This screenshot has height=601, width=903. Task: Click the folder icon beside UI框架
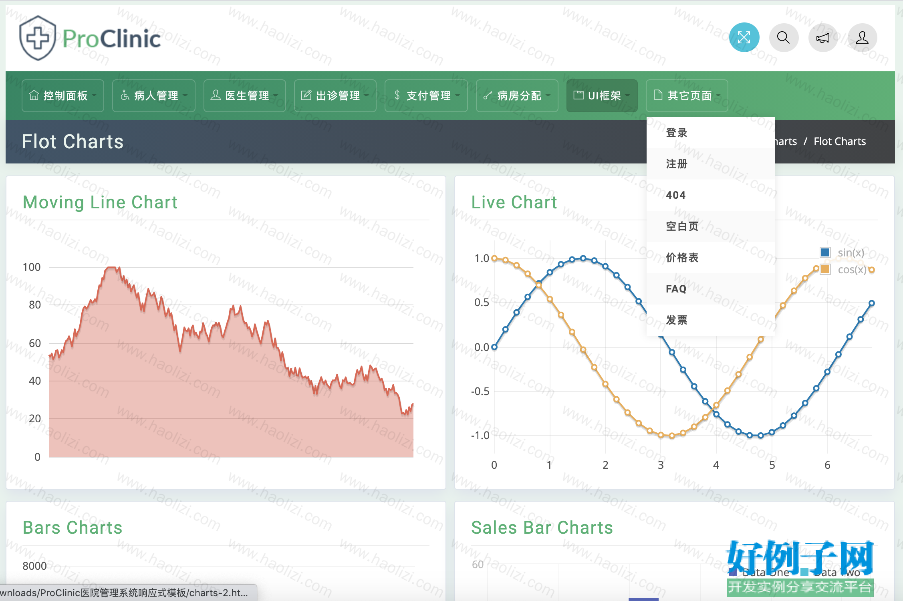pos(578,95)
